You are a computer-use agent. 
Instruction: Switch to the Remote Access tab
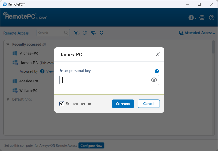click(16, 33)
